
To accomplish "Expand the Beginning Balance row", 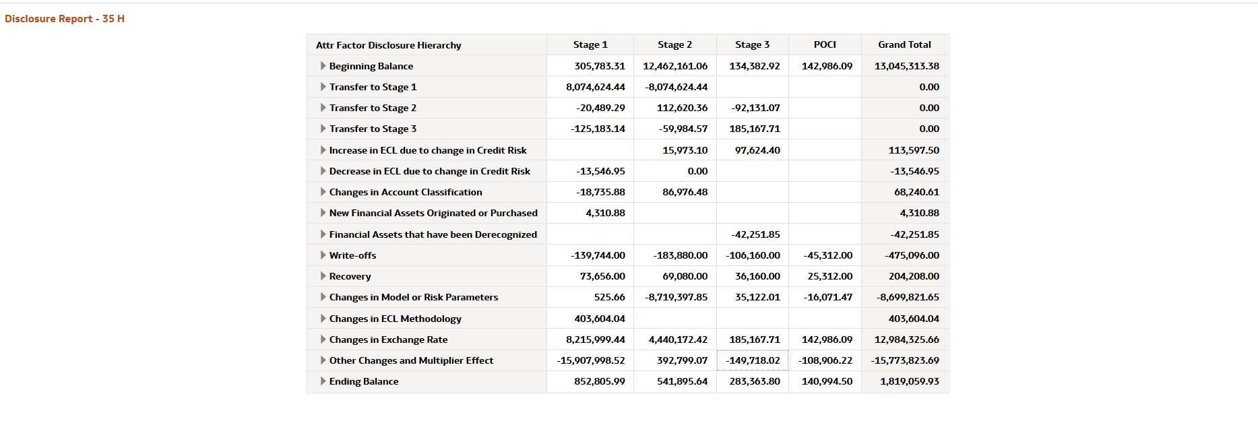I will [323, 66].
